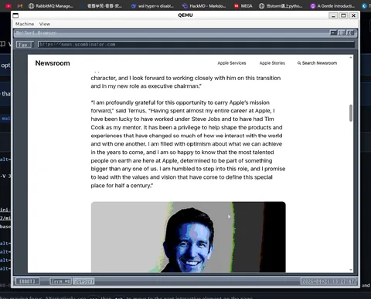Focus the URL address field

[196, 45]
